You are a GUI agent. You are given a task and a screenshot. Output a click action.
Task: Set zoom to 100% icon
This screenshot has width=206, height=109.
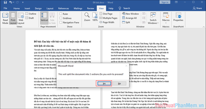pyautogui.click(x=95, y=17)
